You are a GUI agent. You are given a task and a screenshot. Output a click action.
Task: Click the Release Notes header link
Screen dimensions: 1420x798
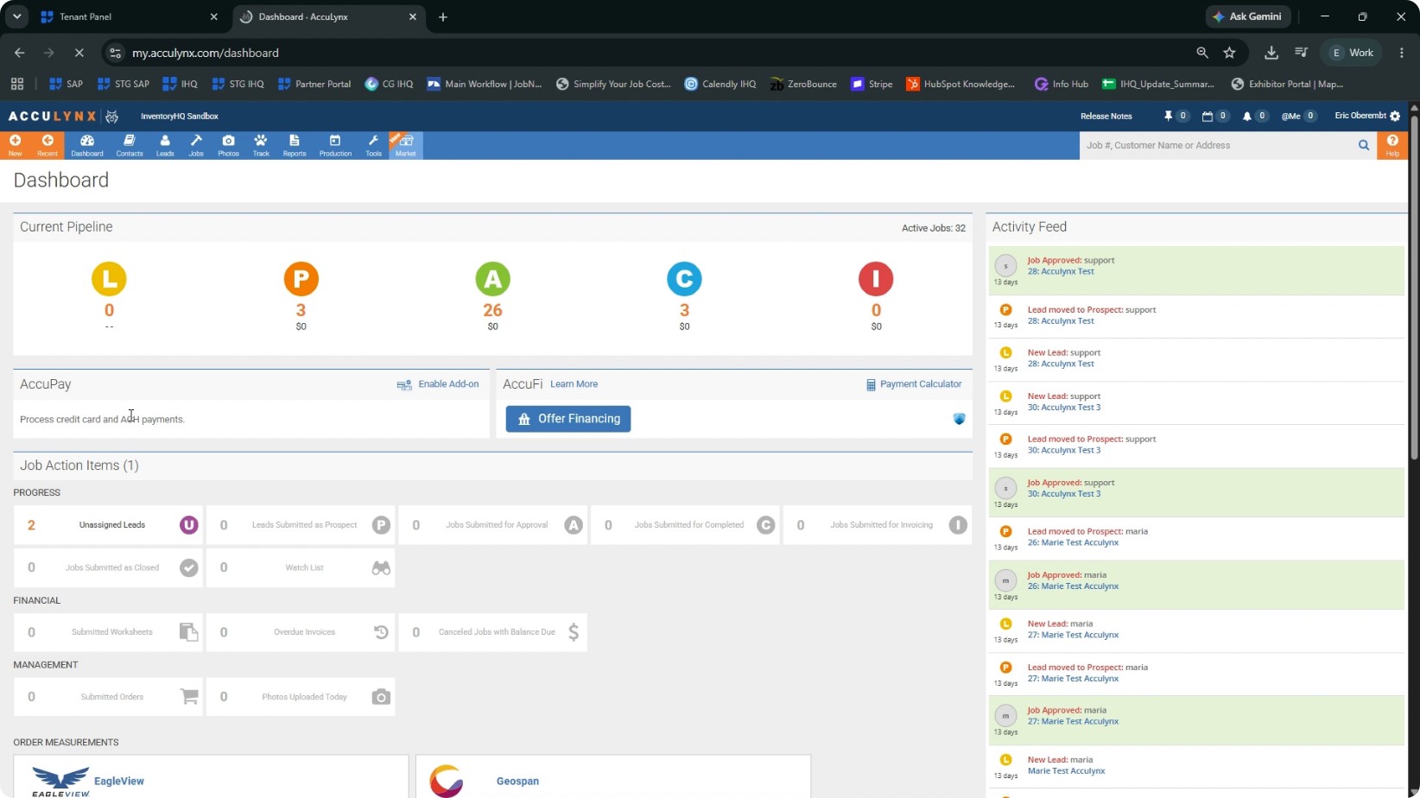[1106, 116]
